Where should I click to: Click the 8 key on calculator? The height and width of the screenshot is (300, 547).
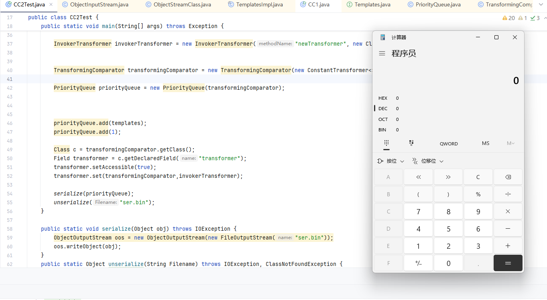[x=448, y=211]
